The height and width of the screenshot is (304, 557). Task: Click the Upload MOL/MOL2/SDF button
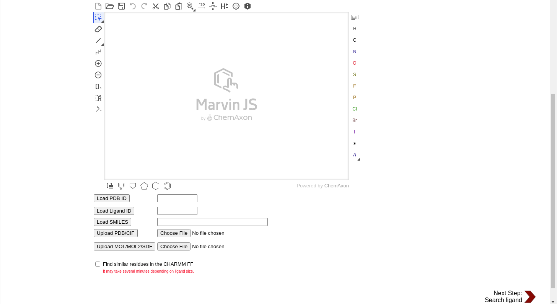124,247
